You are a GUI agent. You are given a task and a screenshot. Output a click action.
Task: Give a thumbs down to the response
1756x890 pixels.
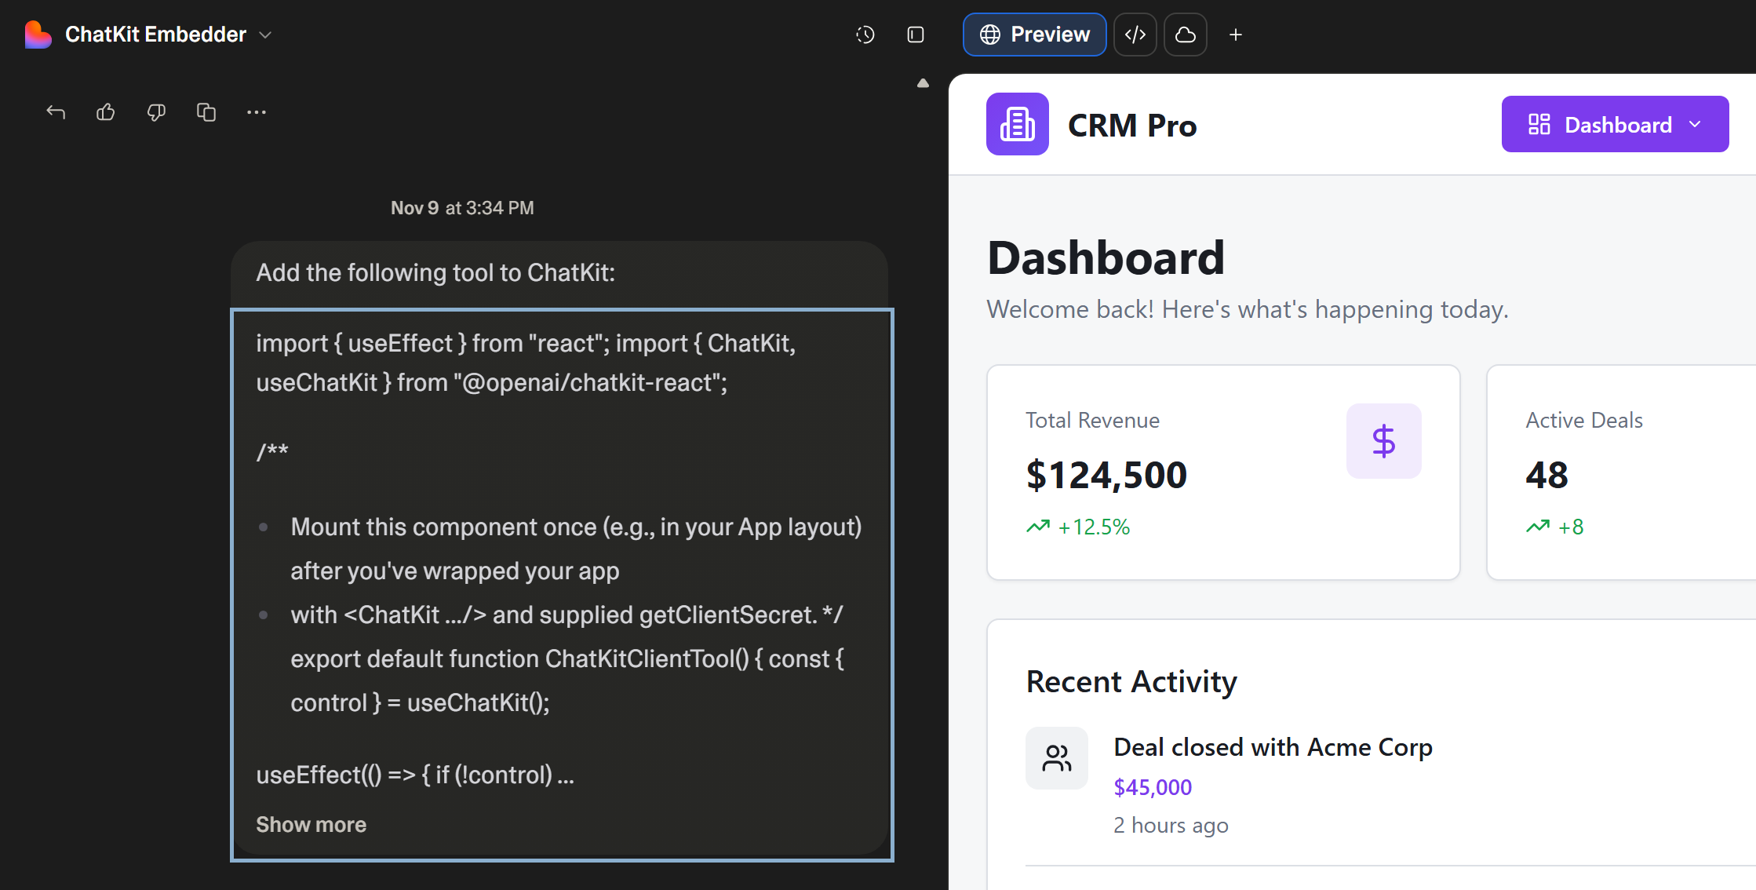pyautogui.click(x=156, y=112)
